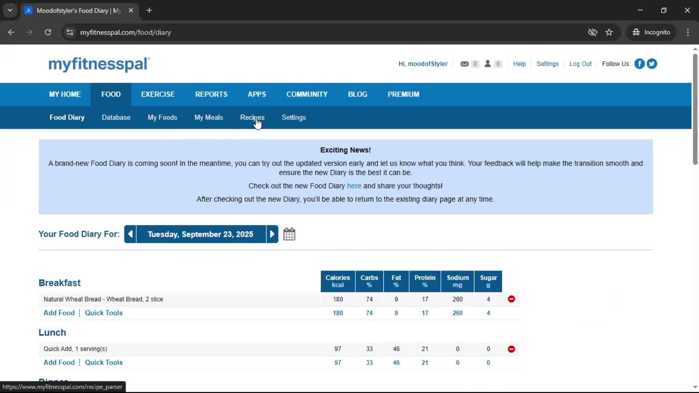The image size is (699, 393).
Task: Add Food to Lunch
Action: click(x=59, y=362)
